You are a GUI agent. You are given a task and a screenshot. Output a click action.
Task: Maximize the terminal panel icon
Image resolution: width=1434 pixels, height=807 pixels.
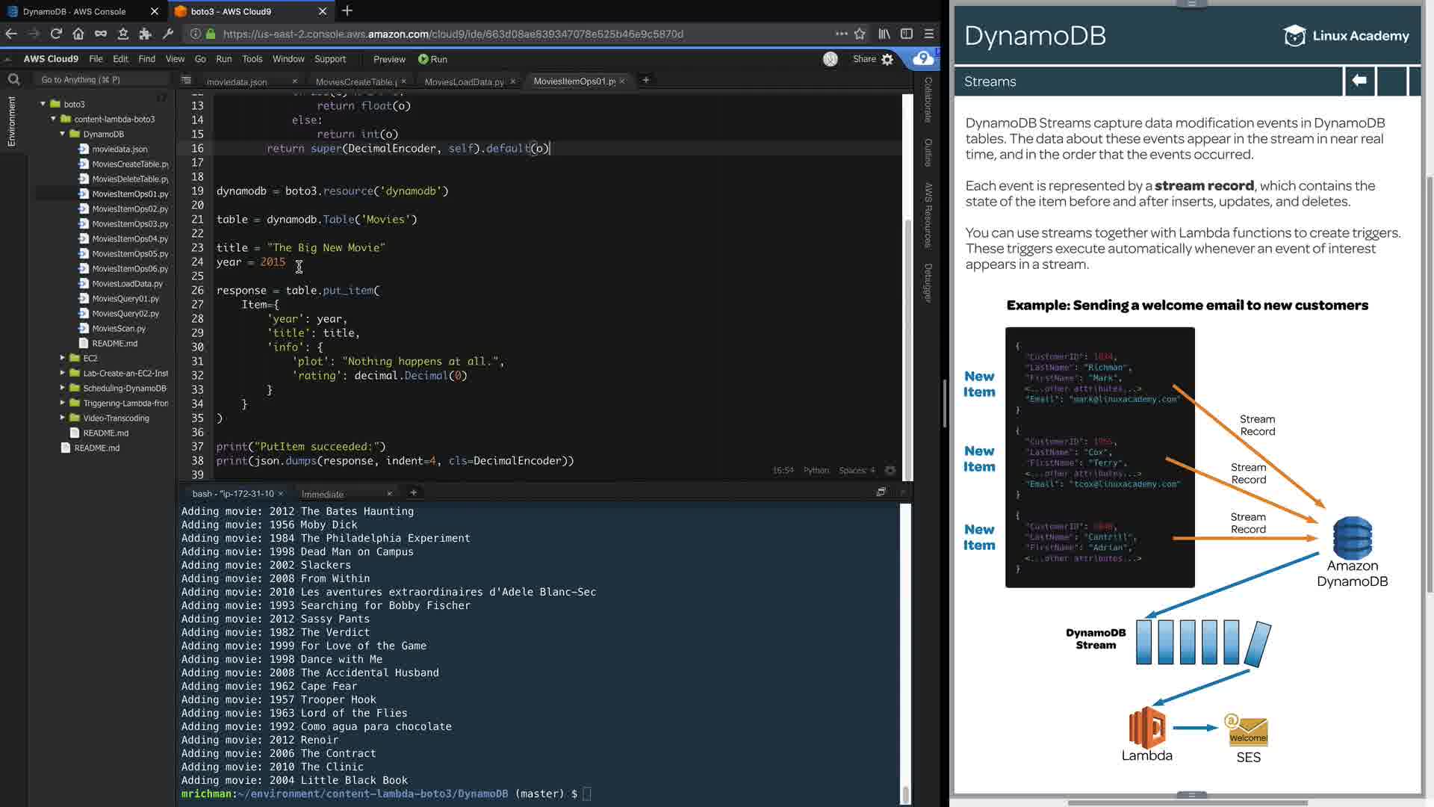(881, 492)
